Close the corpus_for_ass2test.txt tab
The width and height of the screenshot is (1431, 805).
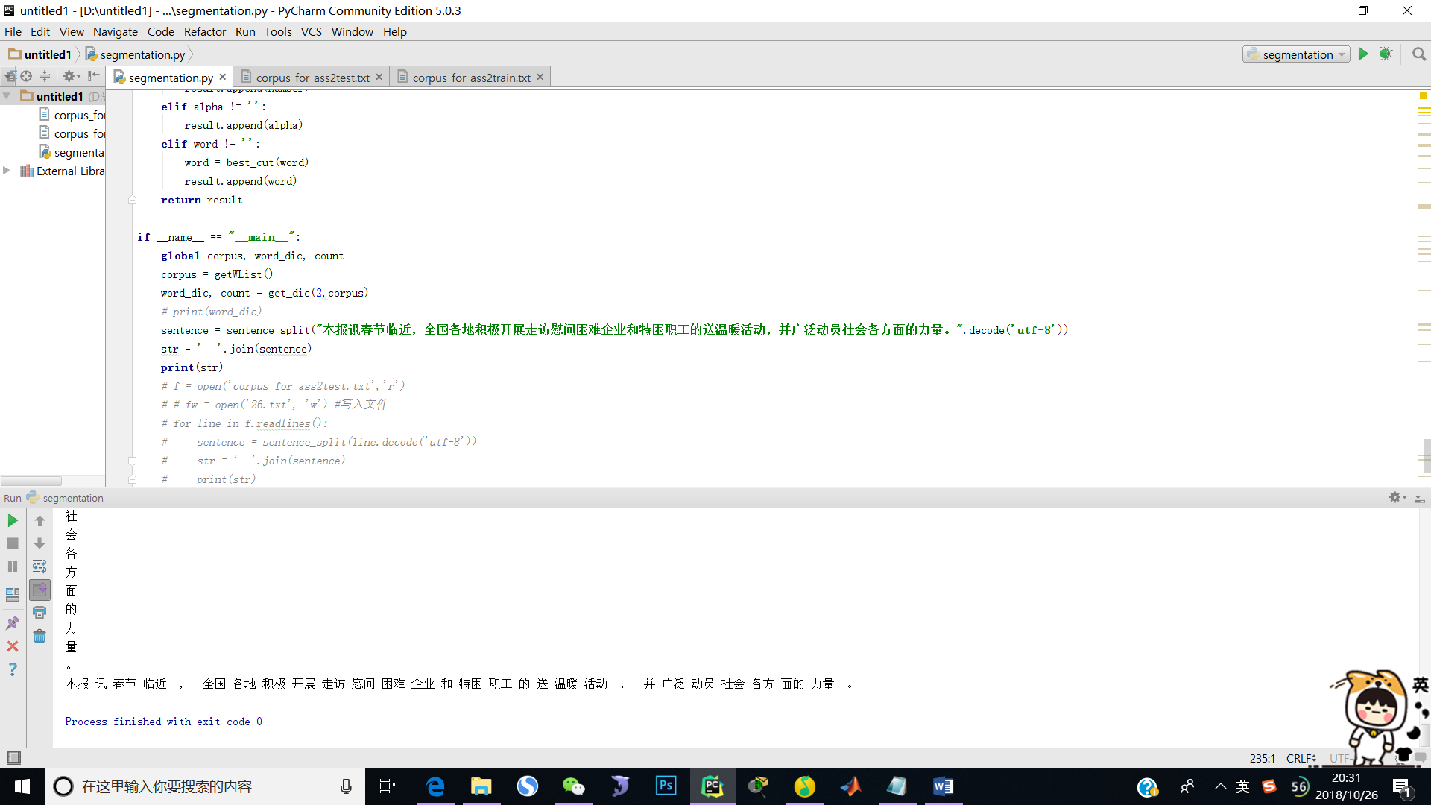click(379, 77)
